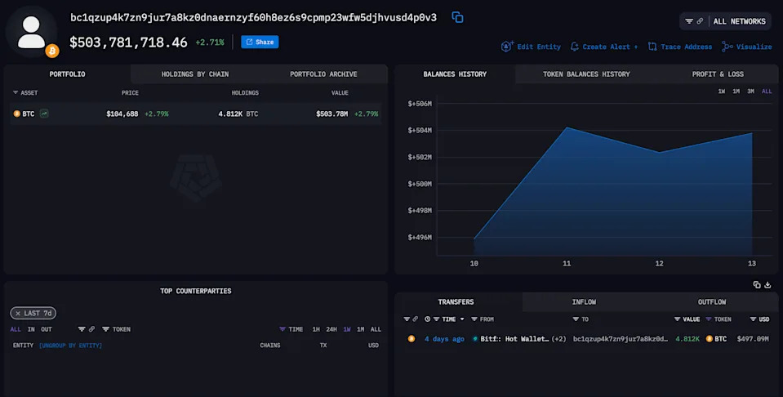783x397 pixels.
Task: Switch to the Holdings By Chain tab
Action: coord(195,74)
